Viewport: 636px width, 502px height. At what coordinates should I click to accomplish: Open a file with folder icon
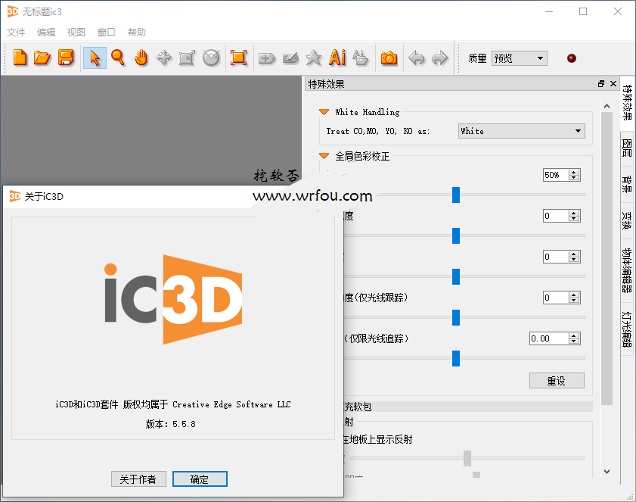[x=42, y=58]
